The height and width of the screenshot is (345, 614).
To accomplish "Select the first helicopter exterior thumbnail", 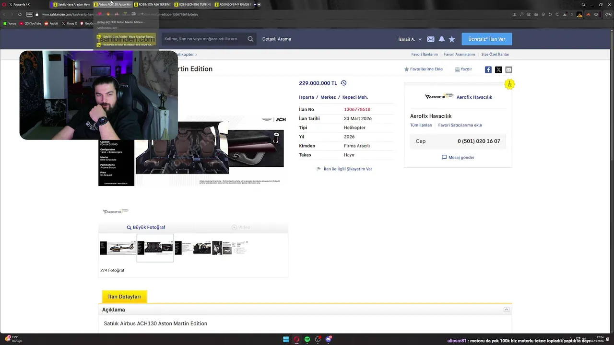I will point(118,248).
